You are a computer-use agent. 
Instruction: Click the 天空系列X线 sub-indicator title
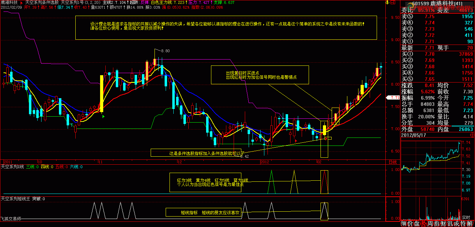[x=12, y=167]
